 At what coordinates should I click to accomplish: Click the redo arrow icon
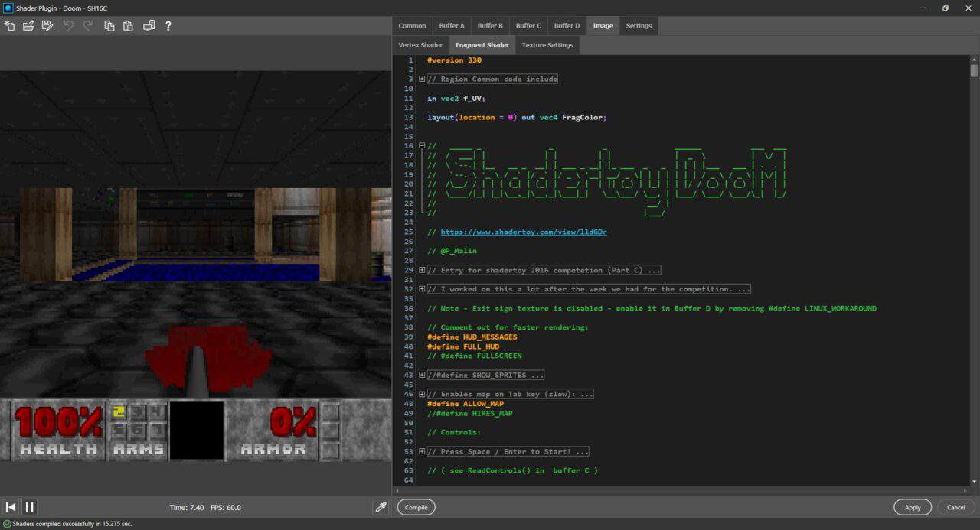tap(88, 26)
